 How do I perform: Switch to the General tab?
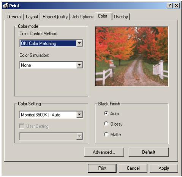[14, 17]
